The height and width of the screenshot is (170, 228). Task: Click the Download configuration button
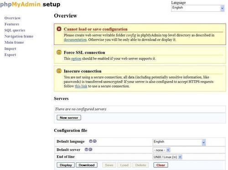tap(87, 165)
